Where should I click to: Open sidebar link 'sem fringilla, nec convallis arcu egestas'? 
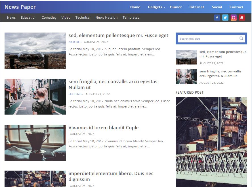pos(220,74)
